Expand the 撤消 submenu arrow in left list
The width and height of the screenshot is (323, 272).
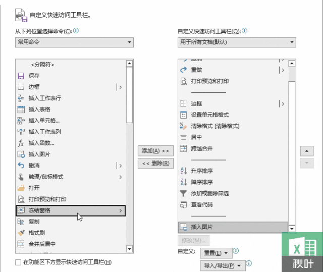(121, 166)
